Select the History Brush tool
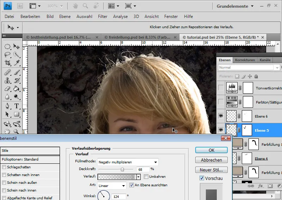 [16, 80]
